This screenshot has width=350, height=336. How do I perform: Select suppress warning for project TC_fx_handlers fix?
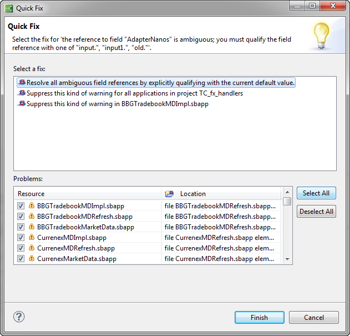coord(135,93)
